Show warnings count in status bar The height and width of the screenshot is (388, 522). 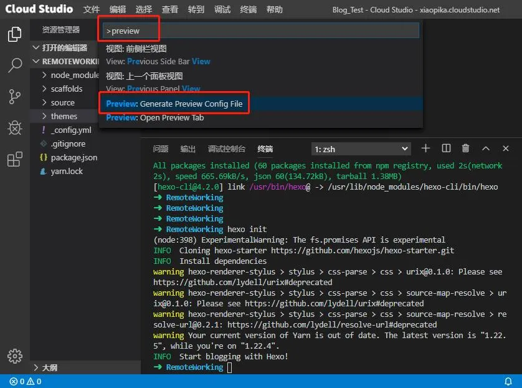click(34, 381)
